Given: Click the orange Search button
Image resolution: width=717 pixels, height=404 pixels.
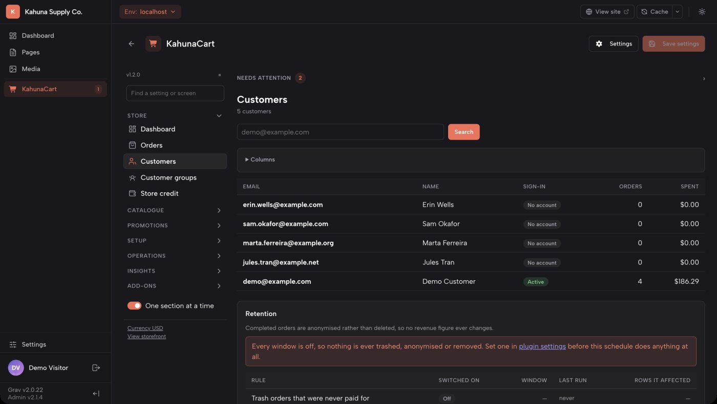Looking at the screenshot, I should (x=464, y=132).
